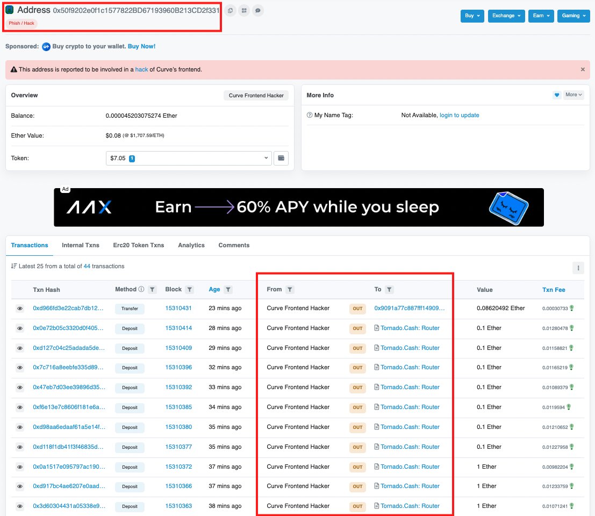Preview transaction 0xd118f1db41f3f46835d eye icon
Viewport: 595px width, 516px height.
[20, 447]
